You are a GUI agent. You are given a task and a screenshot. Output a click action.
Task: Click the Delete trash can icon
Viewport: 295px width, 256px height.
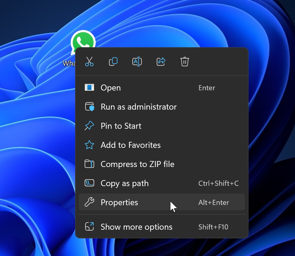coord(185,62)
